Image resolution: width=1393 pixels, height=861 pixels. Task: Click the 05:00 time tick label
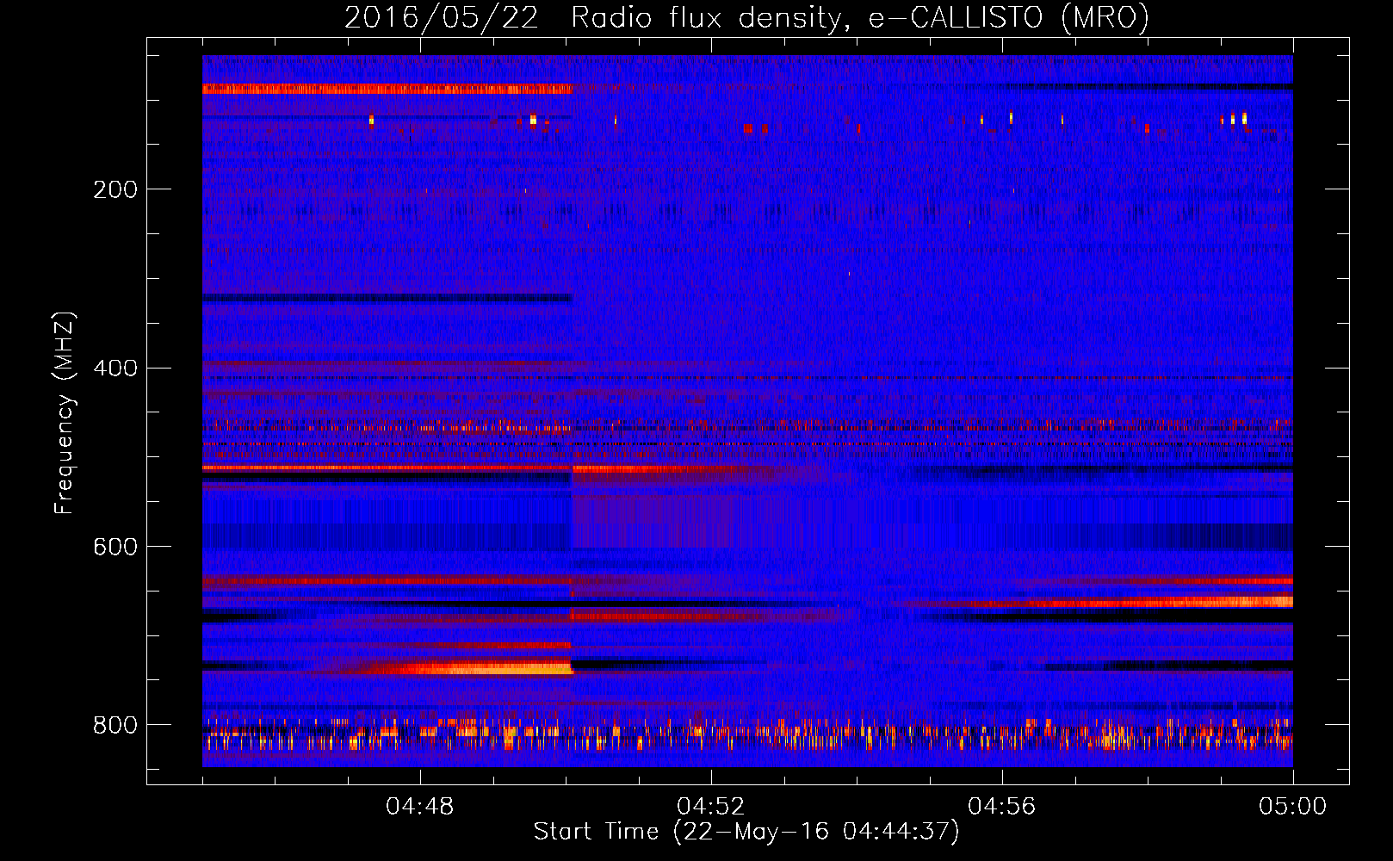coord(1293,807)
